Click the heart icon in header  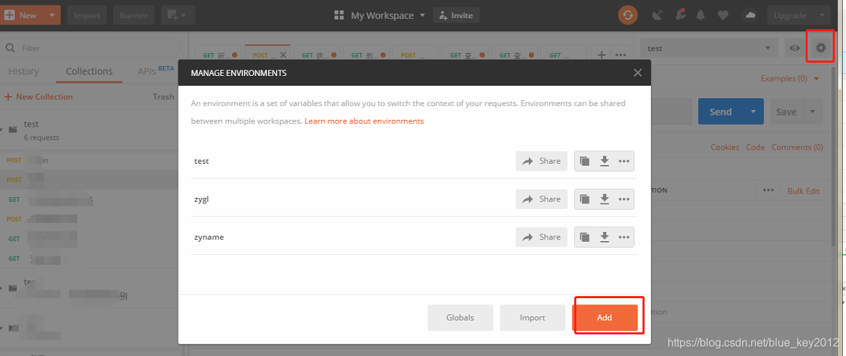(x=723, y=15)
